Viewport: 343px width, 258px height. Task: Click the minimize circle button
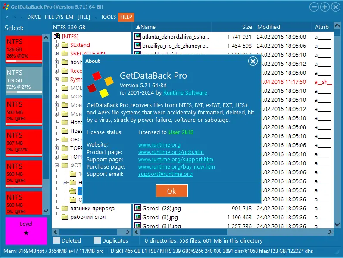pos(314,7)
